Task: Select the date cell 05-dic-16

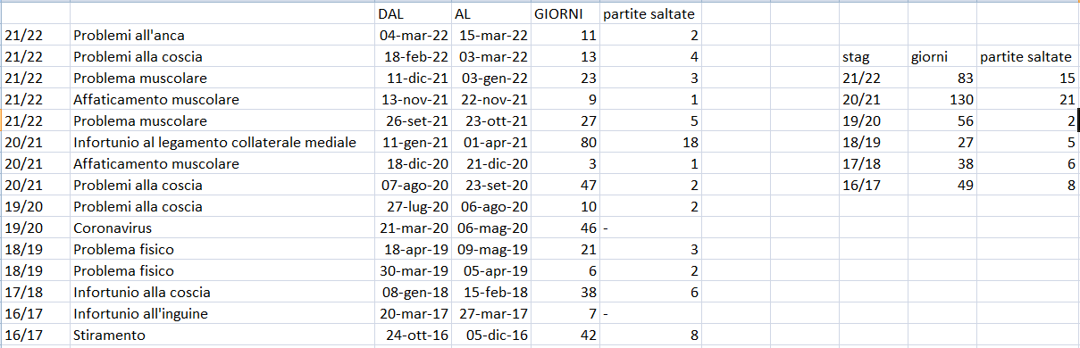Action: 492,336
